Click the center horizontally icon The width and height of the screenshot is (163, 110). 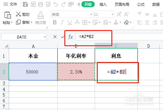147,22
